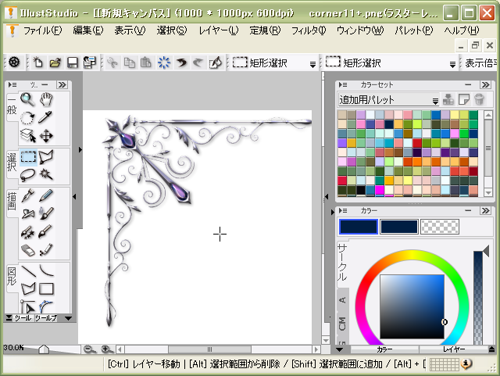The image size is (500, 376).
Task: Select the Polygon shape tool
Action: pos(28,289)
